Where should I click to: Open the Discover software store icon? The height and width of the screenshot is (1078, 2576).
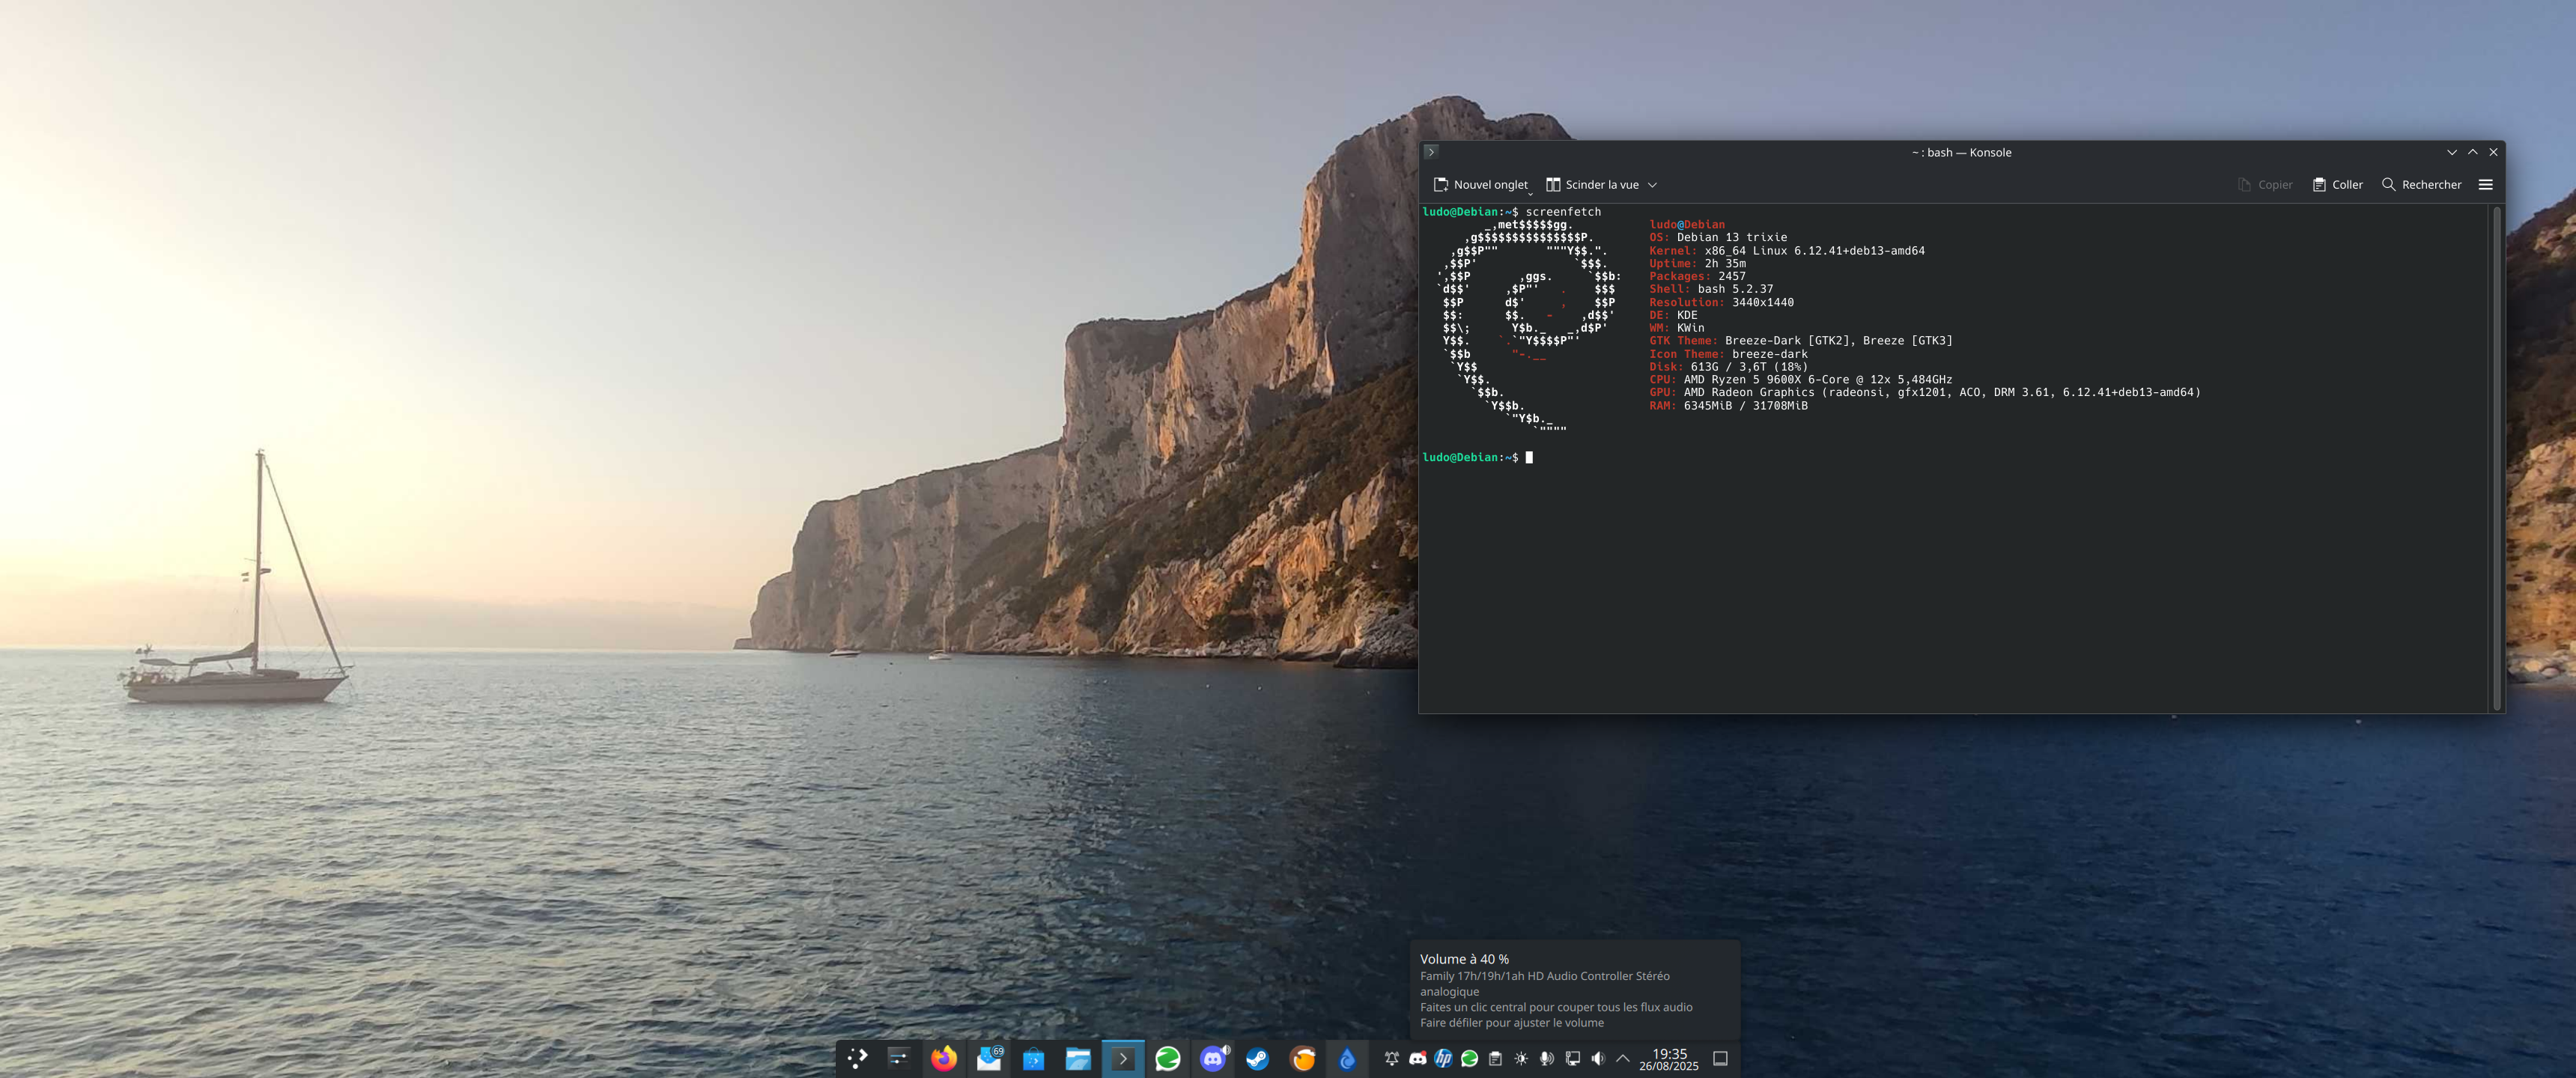(1033, 1058)
